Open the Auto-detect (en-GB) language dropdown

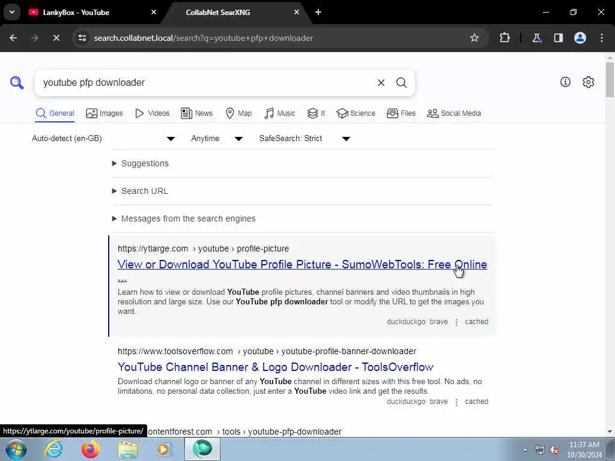click(103, 139)
